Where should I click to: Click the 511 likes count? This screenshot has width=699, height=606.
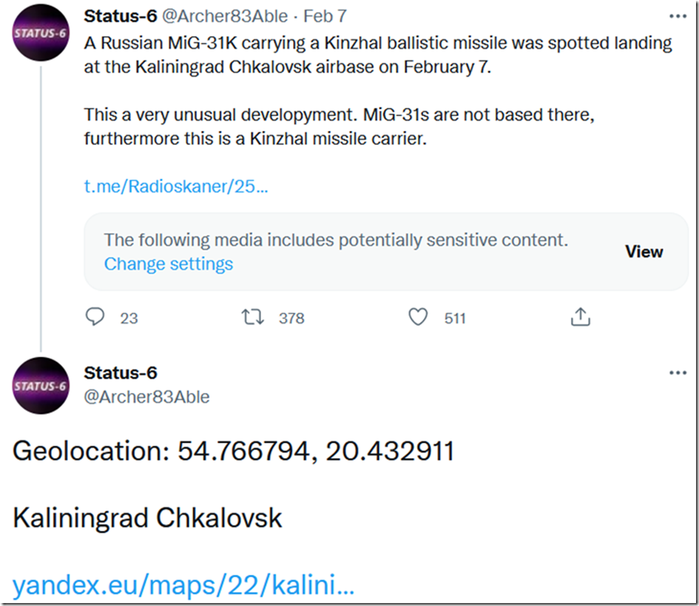455,318
